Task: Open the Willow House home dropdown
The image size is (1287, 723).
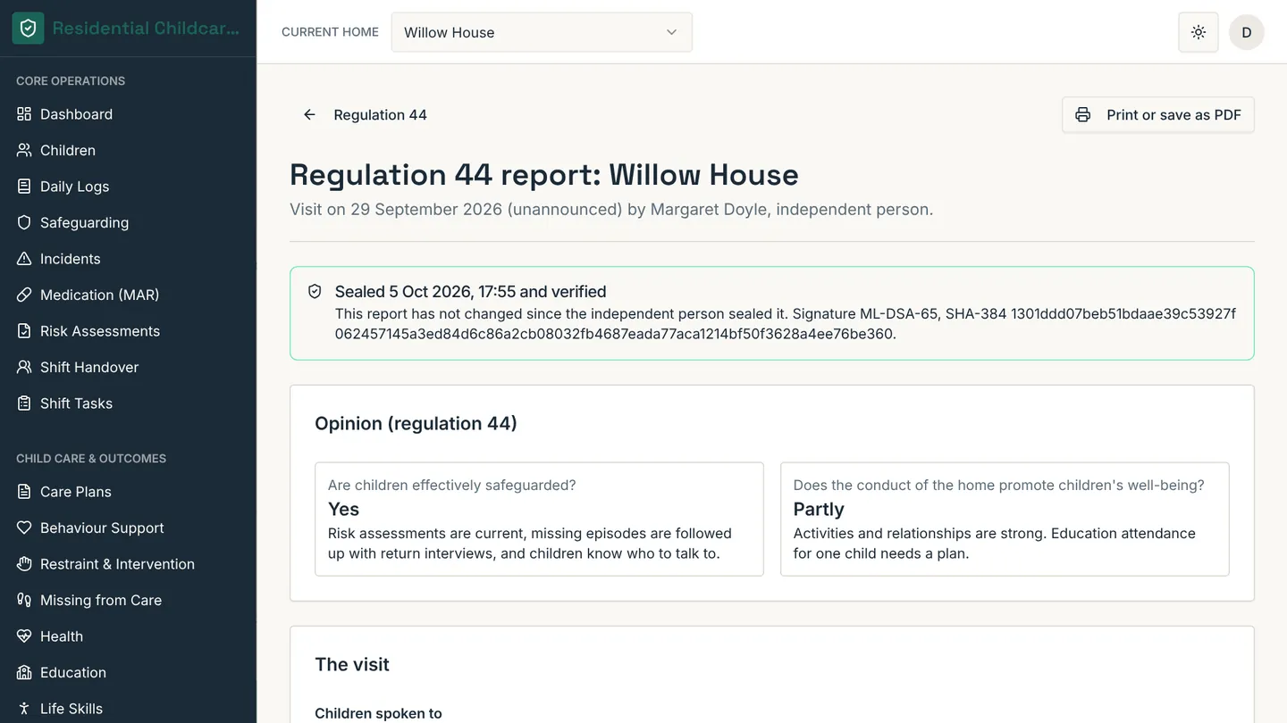Action: (x=542, y=32)
